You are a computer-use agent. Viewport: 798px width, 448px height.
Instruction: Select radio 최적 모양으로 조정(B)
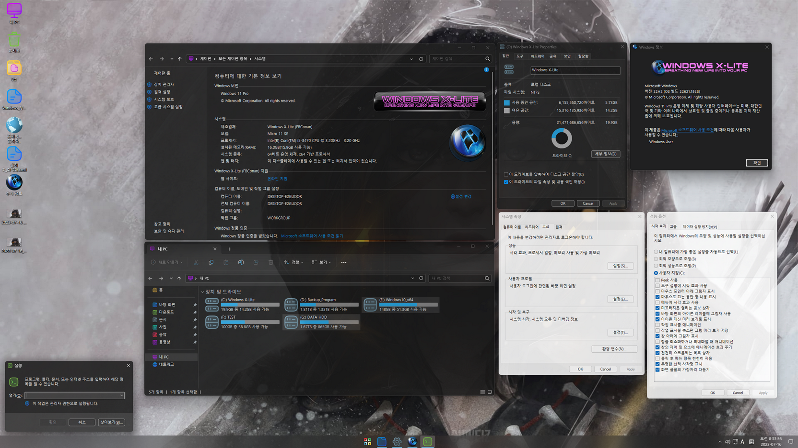[x=656, y=259]
